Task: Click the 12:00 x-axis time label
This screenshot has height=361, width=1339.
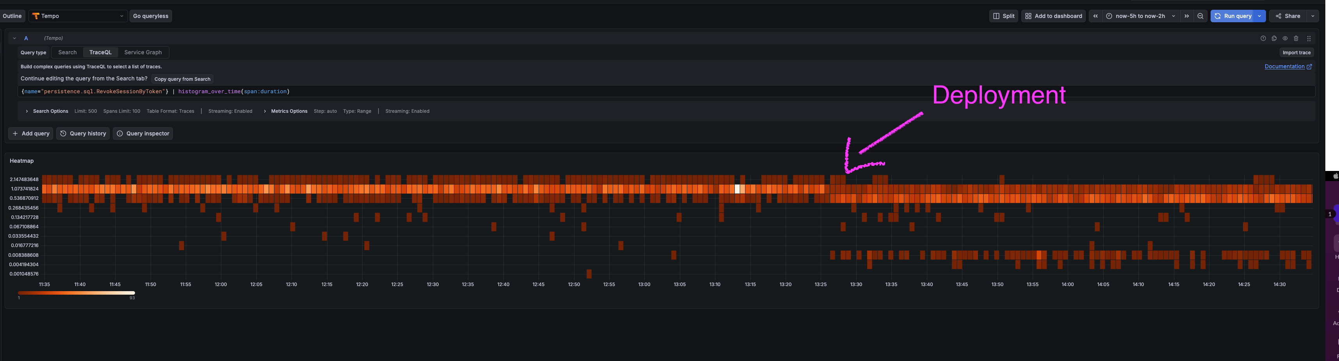Action: click(221, 285)
